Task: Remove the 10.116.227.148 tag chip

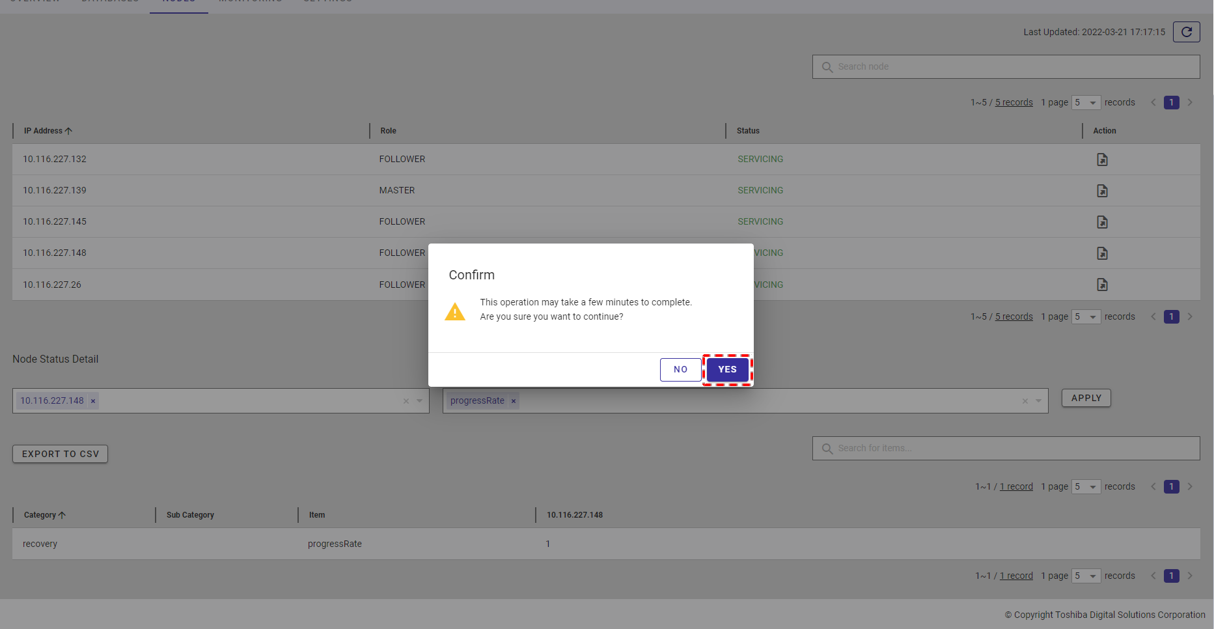Action: pyautogui.click(x=93, y=401)
